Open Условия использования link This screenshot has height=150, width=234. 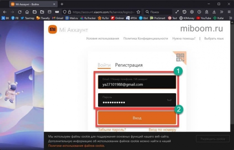point(103,39)
